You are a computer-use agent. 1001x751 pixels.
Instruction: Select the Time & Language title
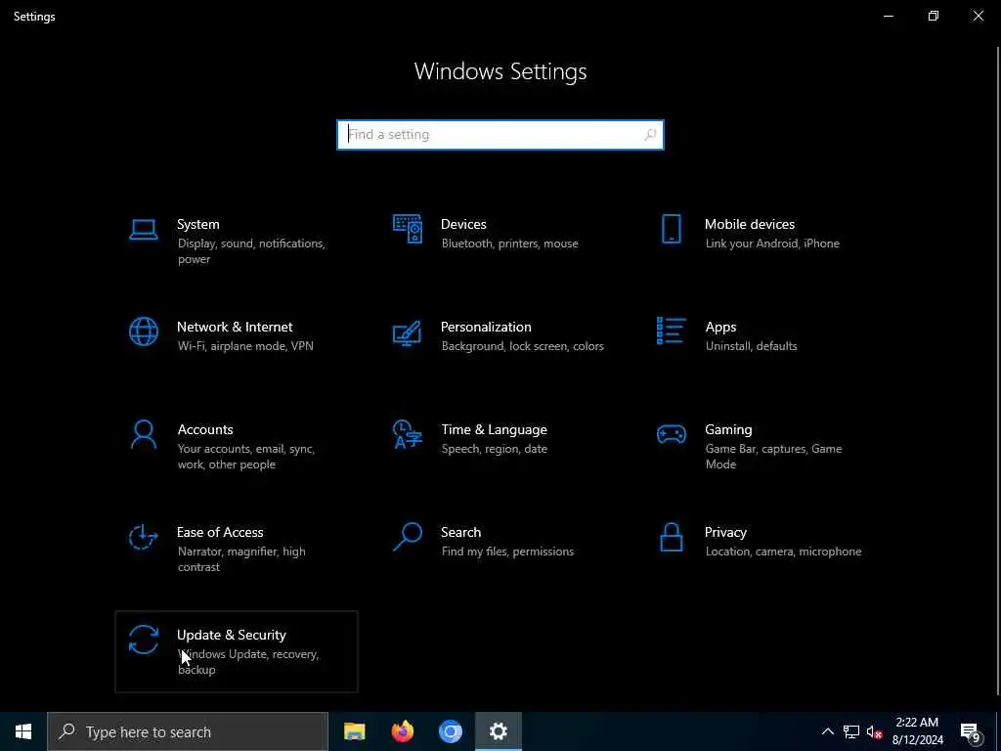[494, 430]
